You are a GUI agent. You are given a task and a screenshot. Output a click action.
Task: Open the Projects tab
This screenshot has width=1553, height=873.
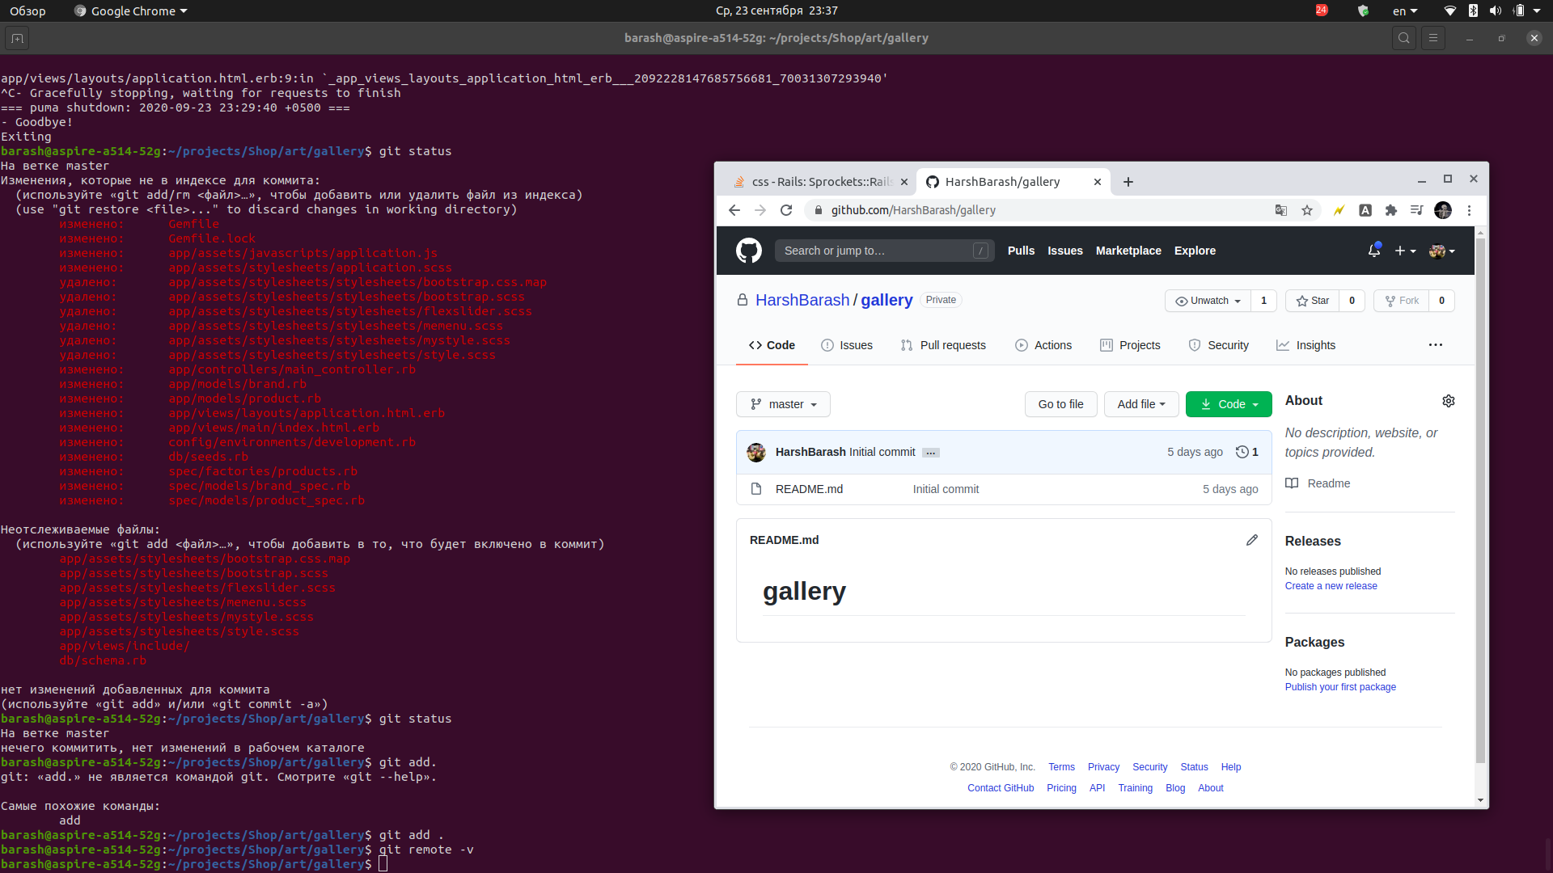point(1130,345)
